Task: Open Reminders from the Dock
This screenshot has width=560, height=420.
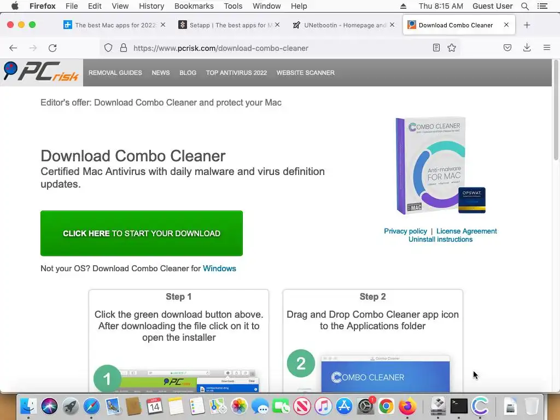Action: point(196,406)
